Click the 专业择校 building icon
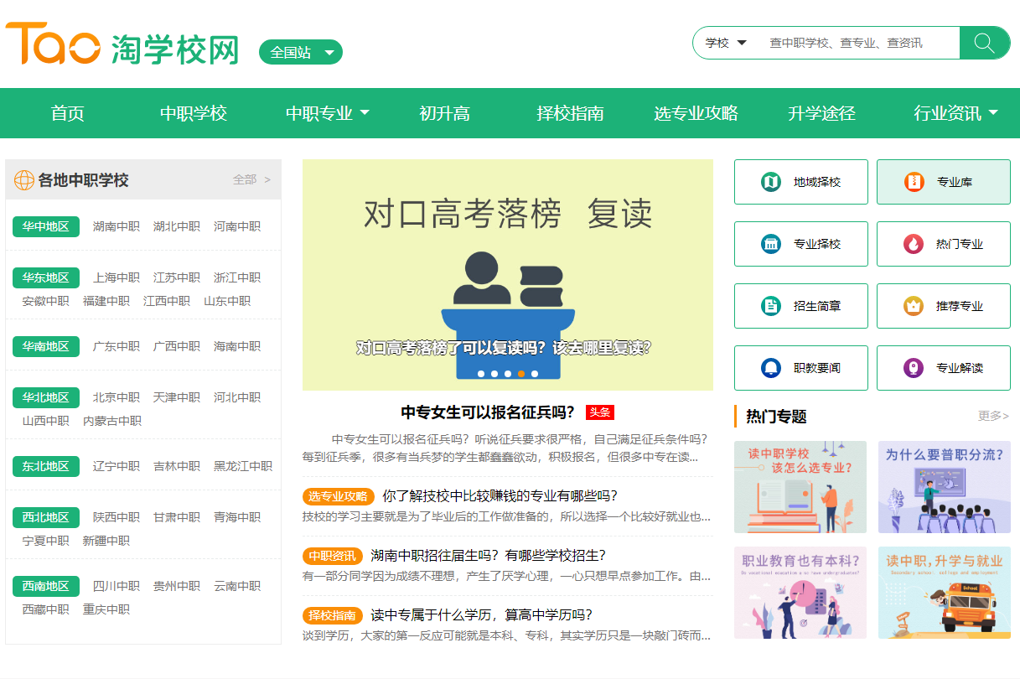Screen dimensions: 1020x679 pos(772,243)
